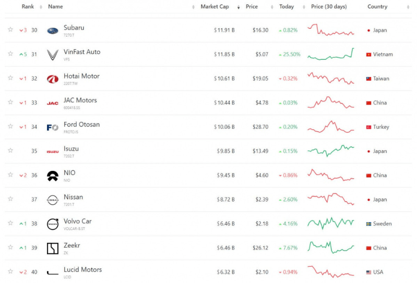Sort table by Country column
The width and height of the screenshot is (417, 283).
point(377,7)
